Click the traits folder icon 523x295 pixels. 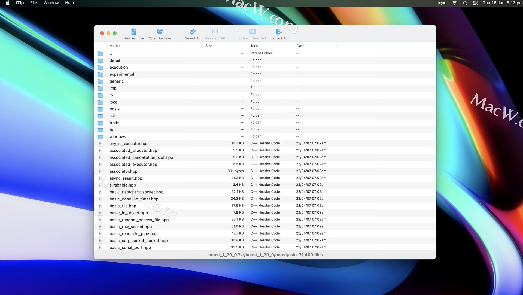coord(100,123)
